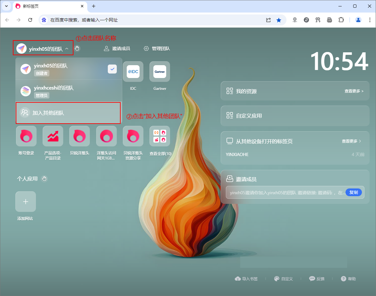This screenshot has width=376, height=296.
Task: Choose 加入其他团队 menu entry
Action: [48, 113]
